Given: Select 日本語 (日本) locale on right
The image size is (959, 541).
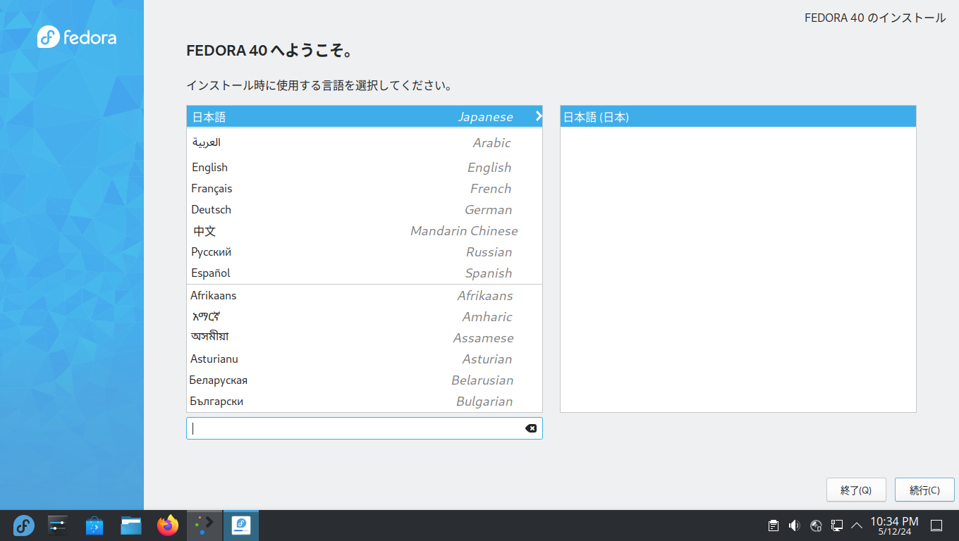Looking at the screenshot, I should [738, 117].
